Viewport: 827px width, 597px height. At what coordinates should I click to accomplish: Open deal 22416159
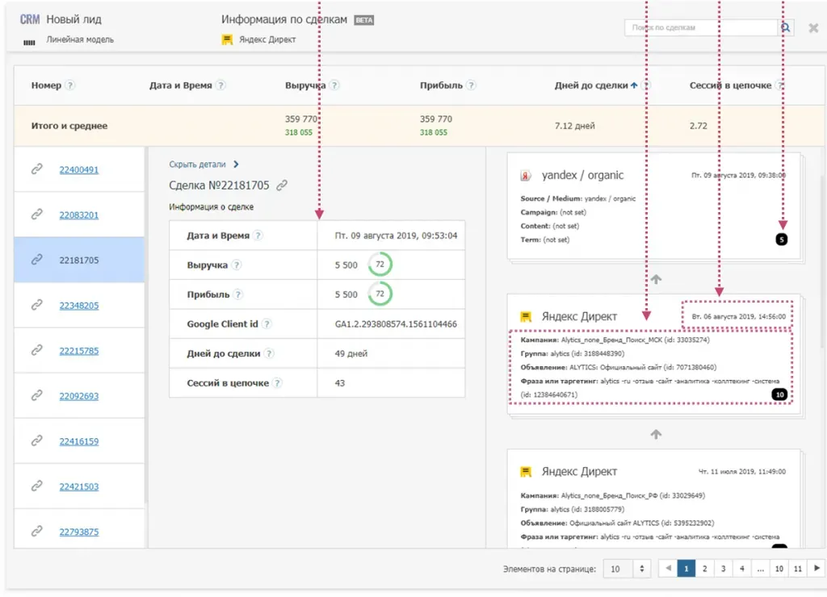point(78,441)
